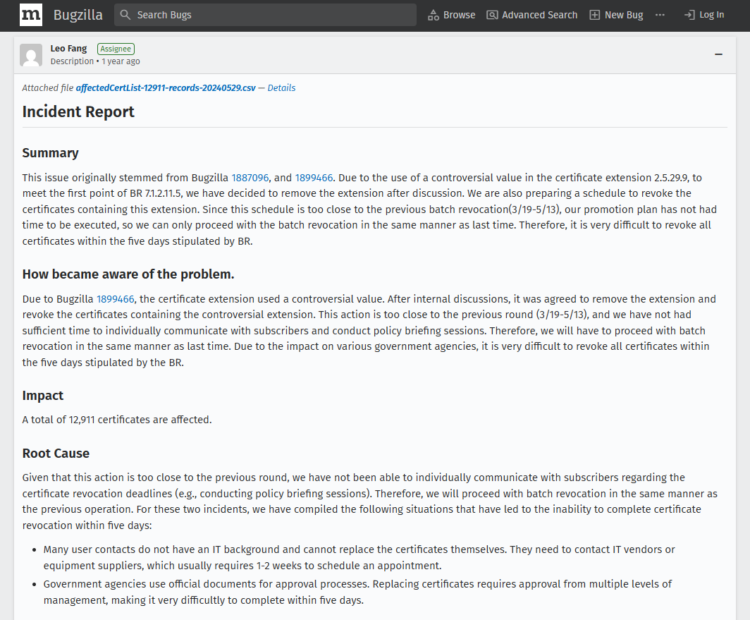Click Leo Fang's avatar image
This screenshot has height=620, width=750.
[x=31, y=55]
